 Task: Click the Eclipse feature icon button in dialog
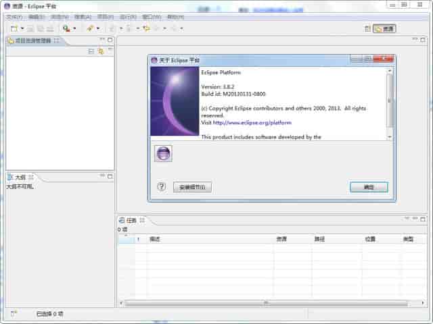point(163,153)
